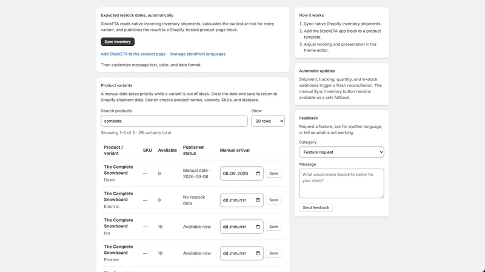Select the 'Automatic updates' heading
This screenshot has width=485, height=272.
pyautogui.click(x=317, y=71)
